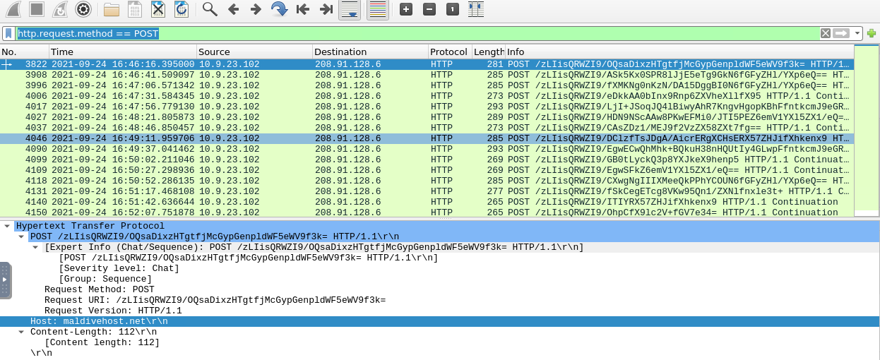Select the Content length: 112 line

tap(102, 342)
